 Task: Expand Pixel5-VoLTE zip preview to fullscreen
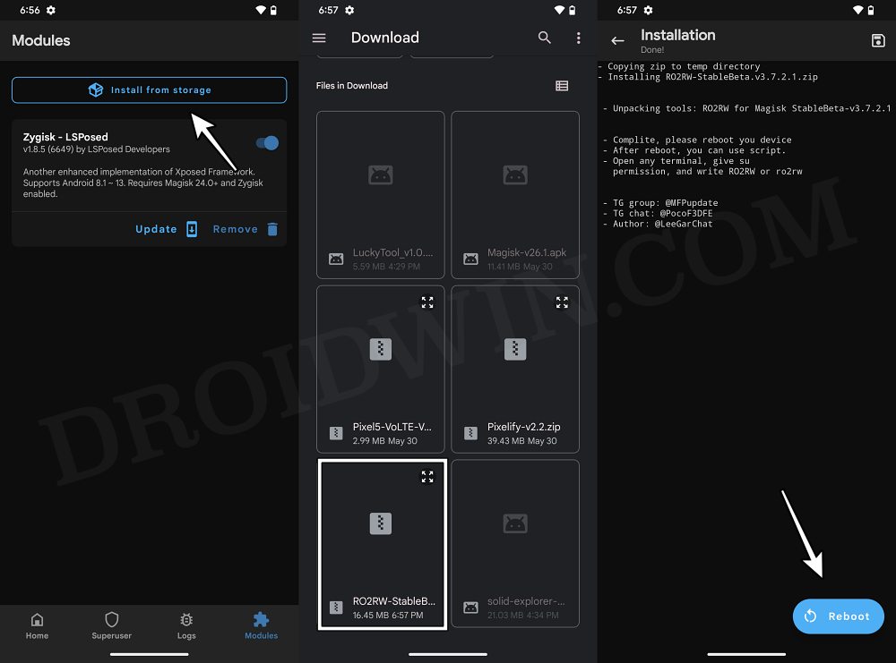(x=427, y=302)
